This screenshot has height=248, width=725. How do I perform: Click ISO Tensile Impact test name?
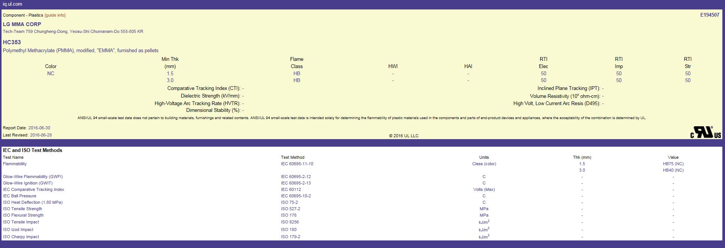(x=21, y=222)
